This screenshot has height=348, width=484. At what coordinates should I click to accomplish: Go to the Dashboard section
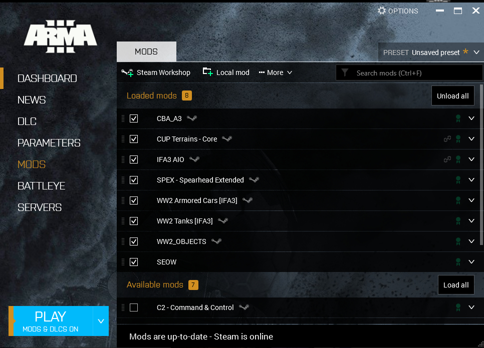tap(47, 78)
